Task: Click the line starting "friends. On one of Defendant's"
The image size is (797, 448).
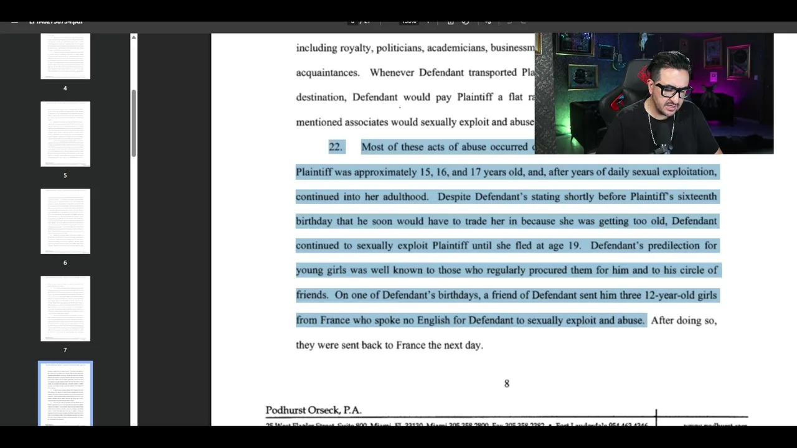Action: pyautogui.click(x=506, y=295)
